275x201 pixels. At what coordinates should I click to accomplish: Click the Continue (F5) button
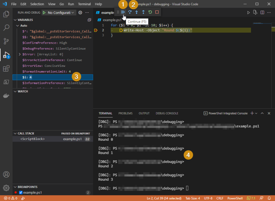(x=123, y=12)
